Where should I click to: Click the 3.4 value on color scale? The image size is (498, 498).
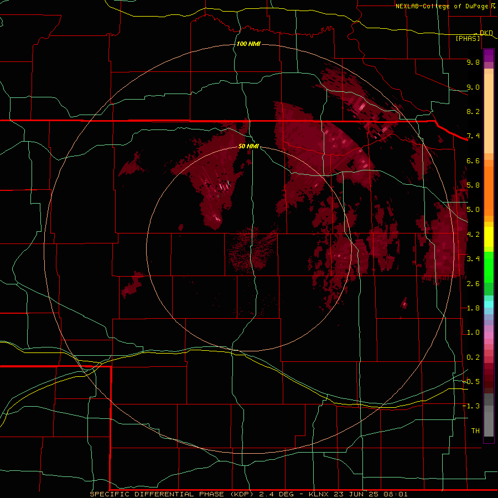(473, 259)
